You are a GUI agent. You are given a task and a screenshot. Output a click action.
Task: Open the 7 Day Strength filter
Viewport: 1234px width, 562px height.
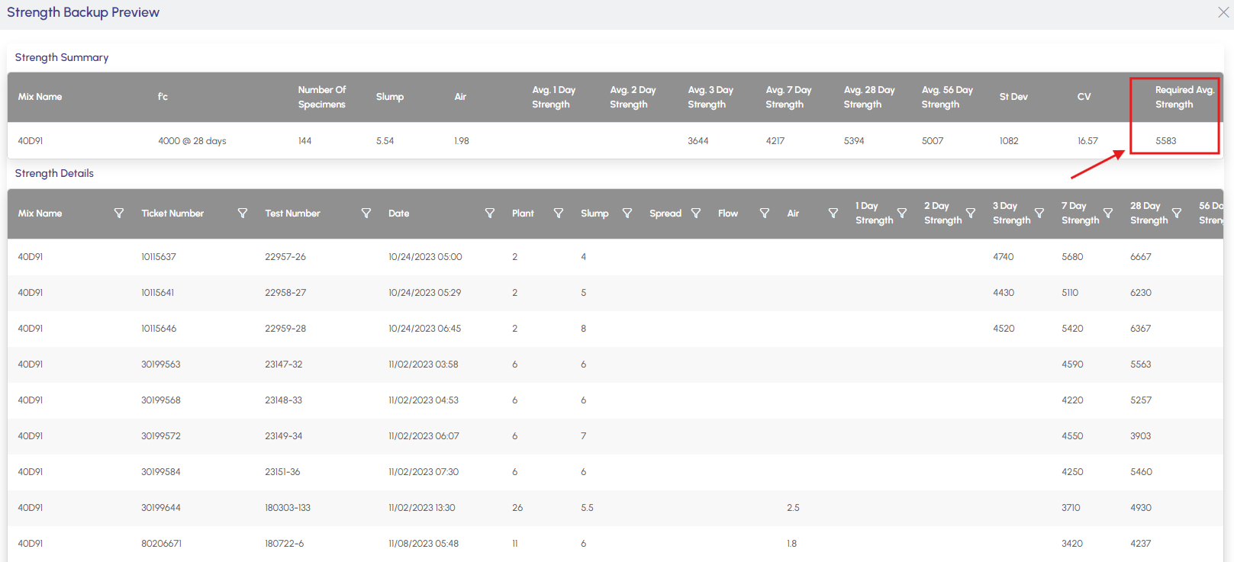[x=1107, y=214]
